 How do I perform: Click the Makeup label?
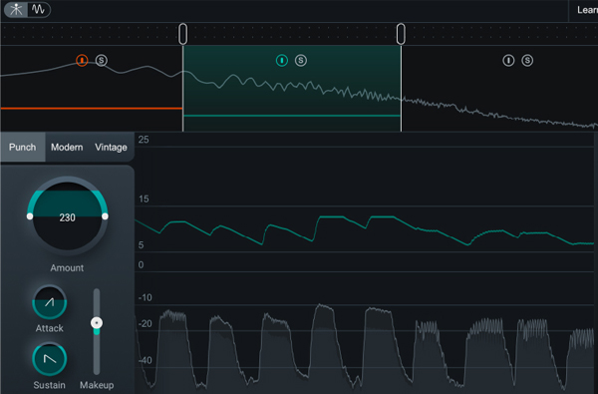[x=97, y=385]
